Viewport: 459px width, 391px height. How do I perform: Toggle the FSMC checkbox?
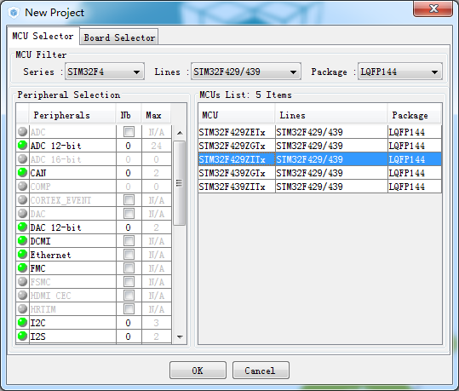pyautogui.click(x=129, y=282)
